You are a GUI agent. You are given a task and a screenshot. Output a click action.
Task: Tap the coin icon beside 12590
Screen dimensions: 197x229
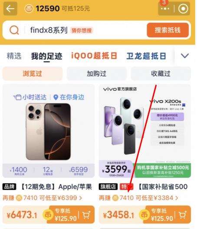29,9
